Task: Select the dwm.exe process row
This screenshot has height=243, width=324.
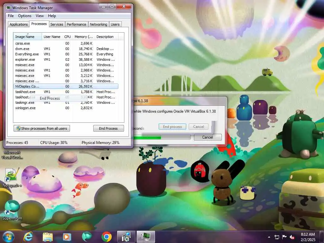Action: 66,49
